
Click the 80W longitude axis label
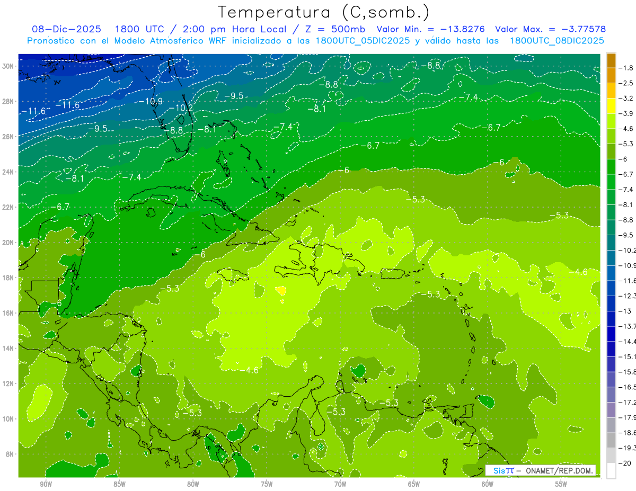pos(193,484)
